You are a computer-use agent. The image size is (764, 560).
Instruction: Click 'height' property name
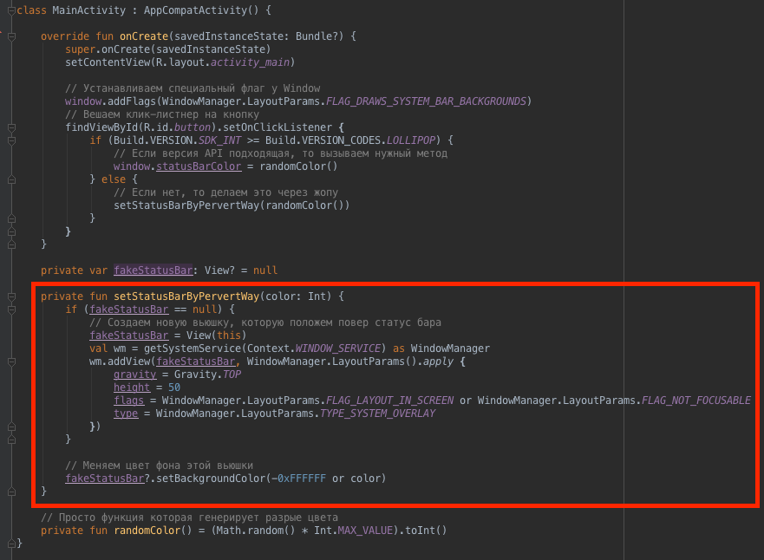coord(132,387)
